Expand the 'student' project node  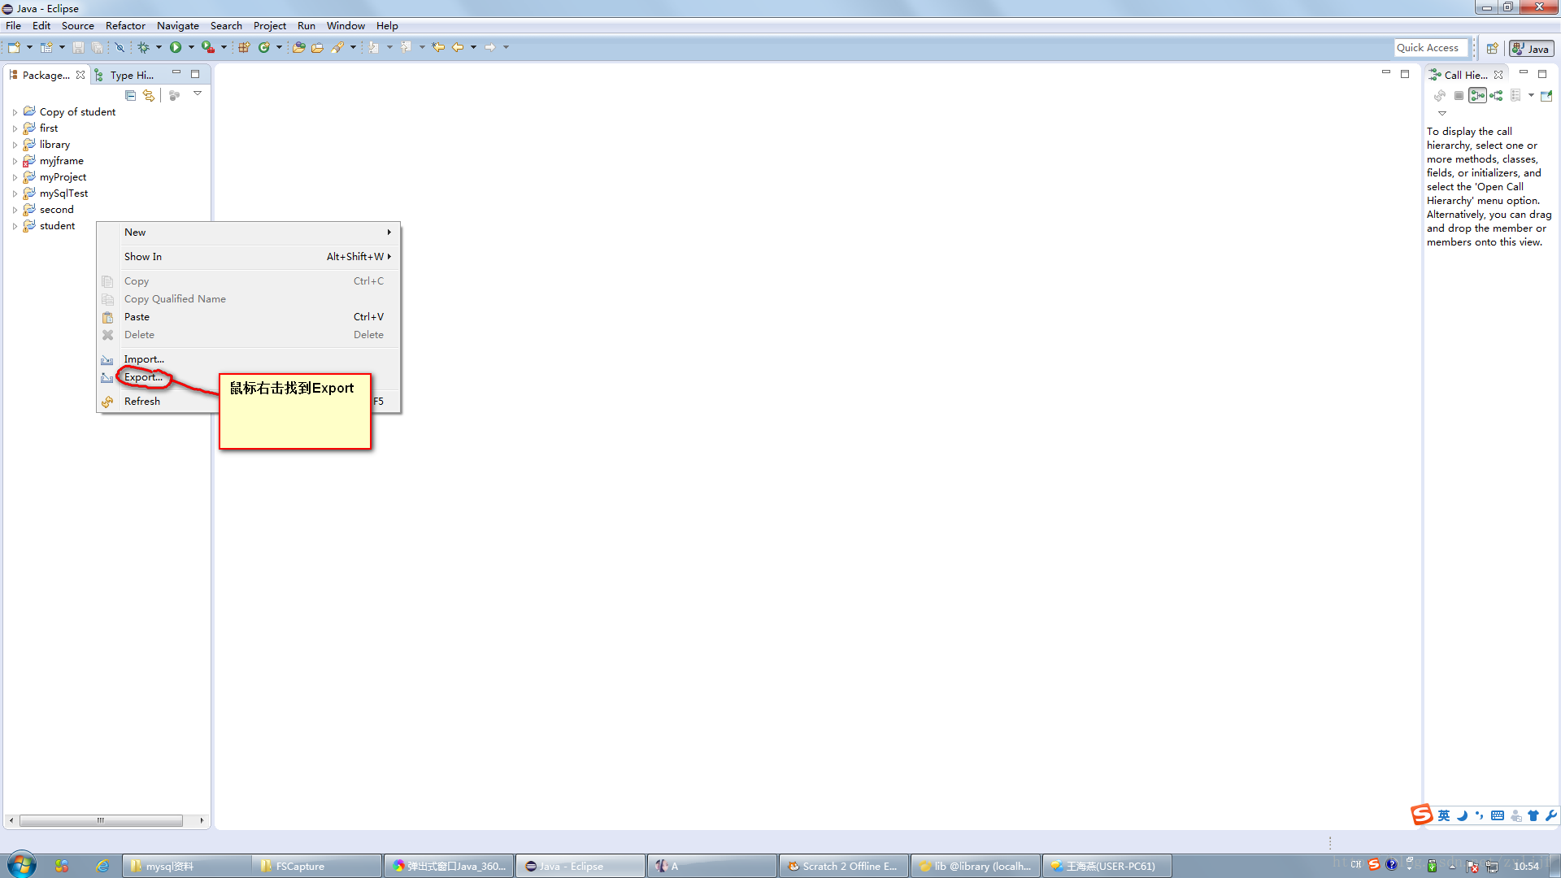pos(15,226)
